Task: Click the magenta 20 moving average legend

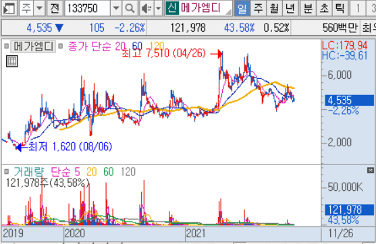Action: 120,47
